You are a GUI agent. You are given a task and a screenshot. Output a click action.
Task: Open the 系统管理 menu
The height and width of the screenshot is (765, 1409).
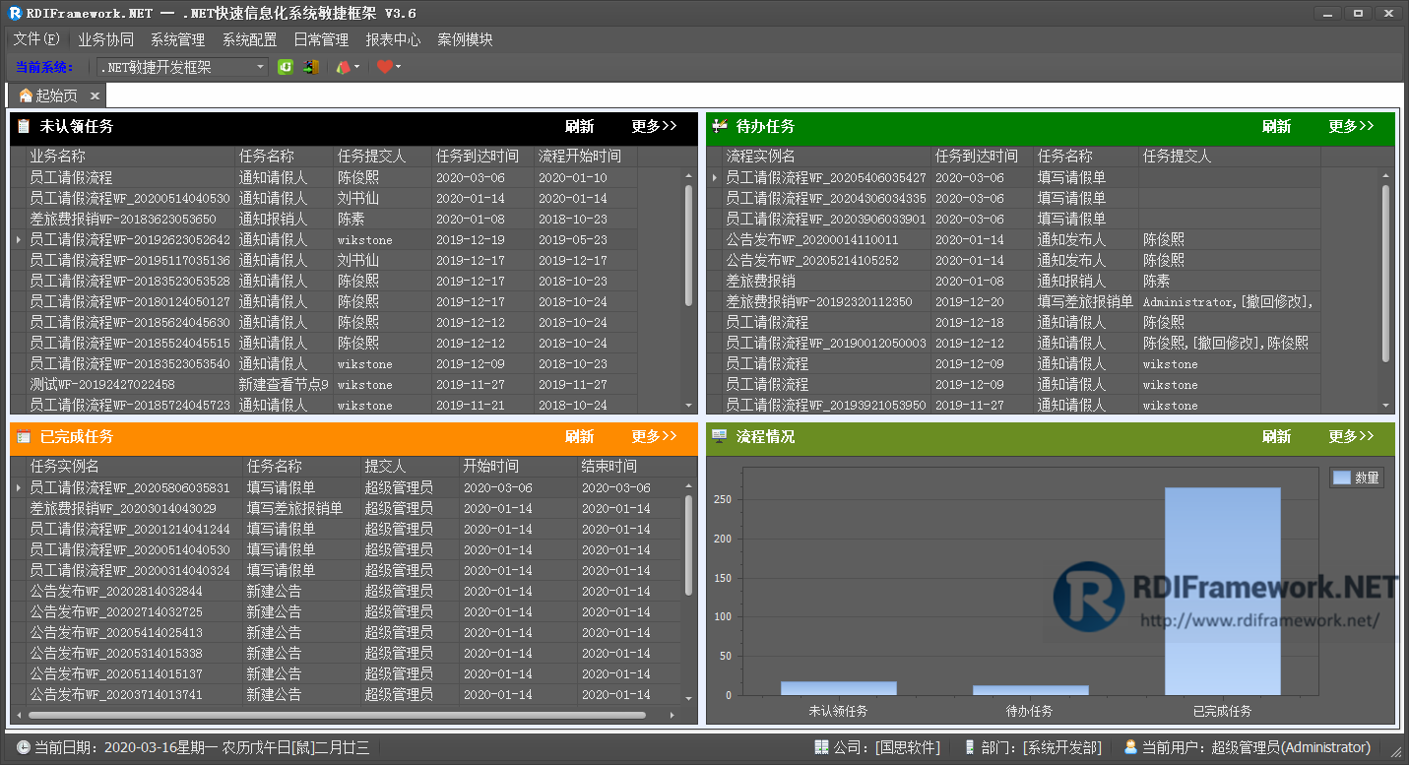tap(178, 39)
